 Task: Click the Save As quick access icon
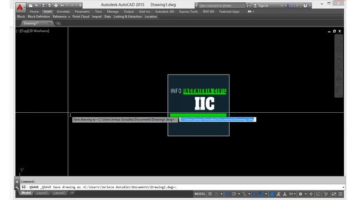click(50, 6)
